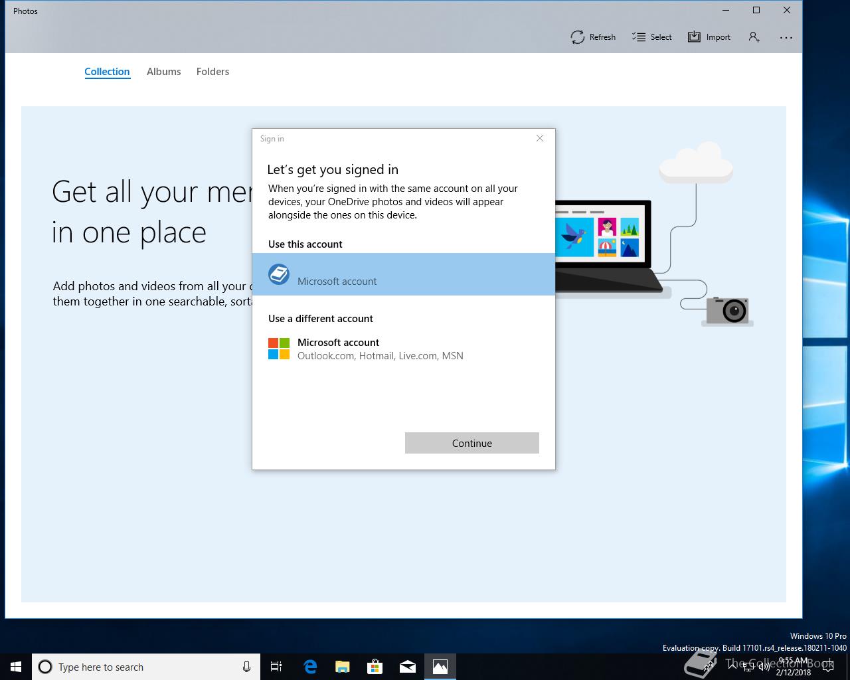Select the highlighted Microsoft account under Use this account

404,274
